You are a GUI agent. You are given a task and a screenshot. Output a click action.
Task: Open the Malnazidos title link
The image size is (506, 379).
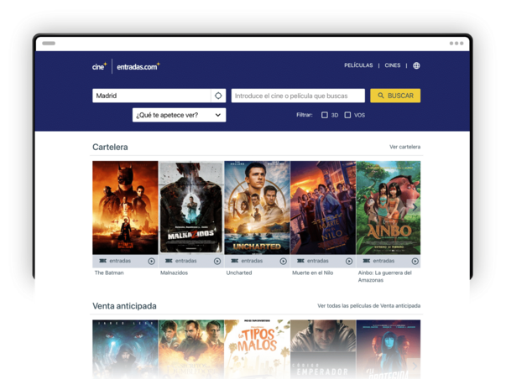pos(174,273)
